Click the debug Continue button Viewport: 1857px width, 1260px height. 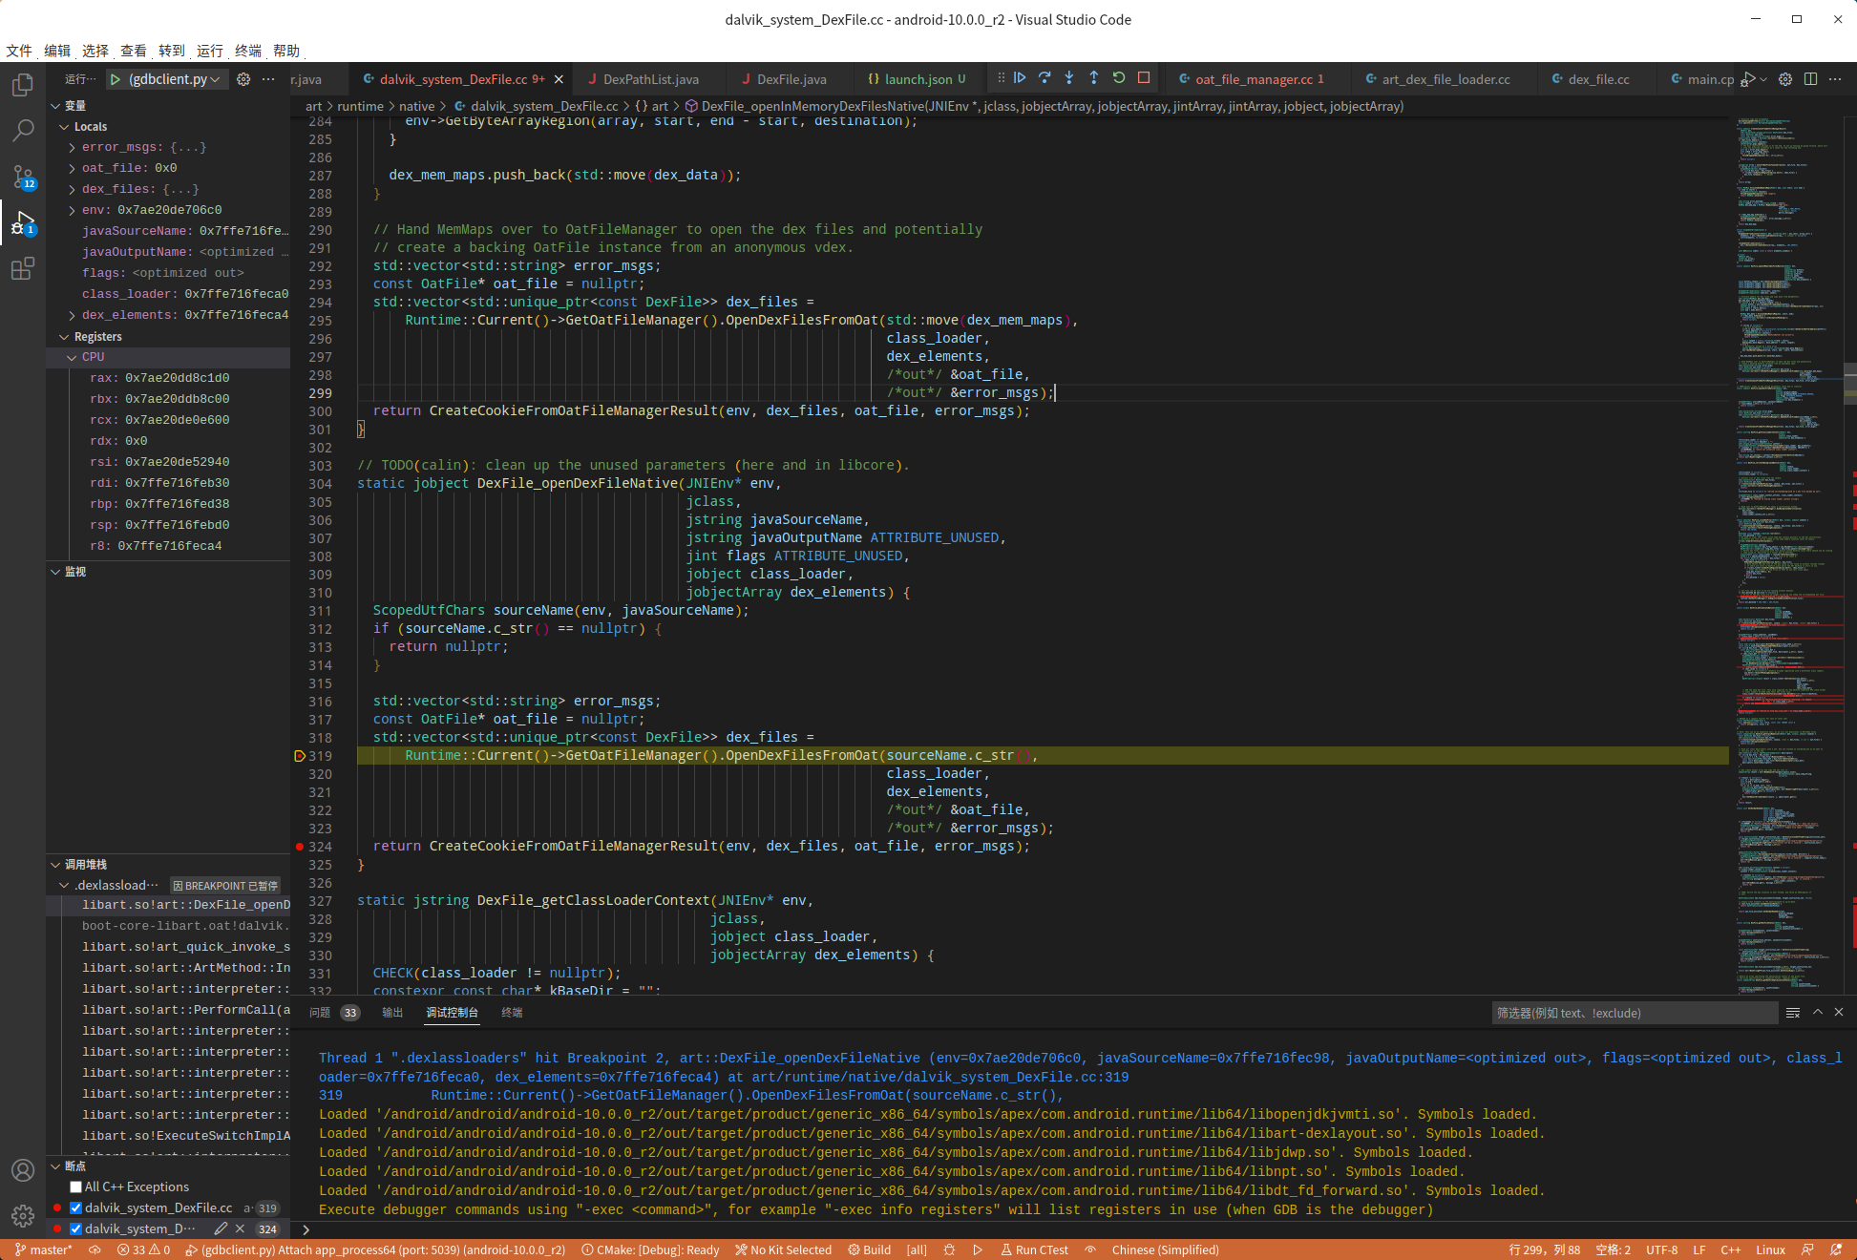point(1020,78)
